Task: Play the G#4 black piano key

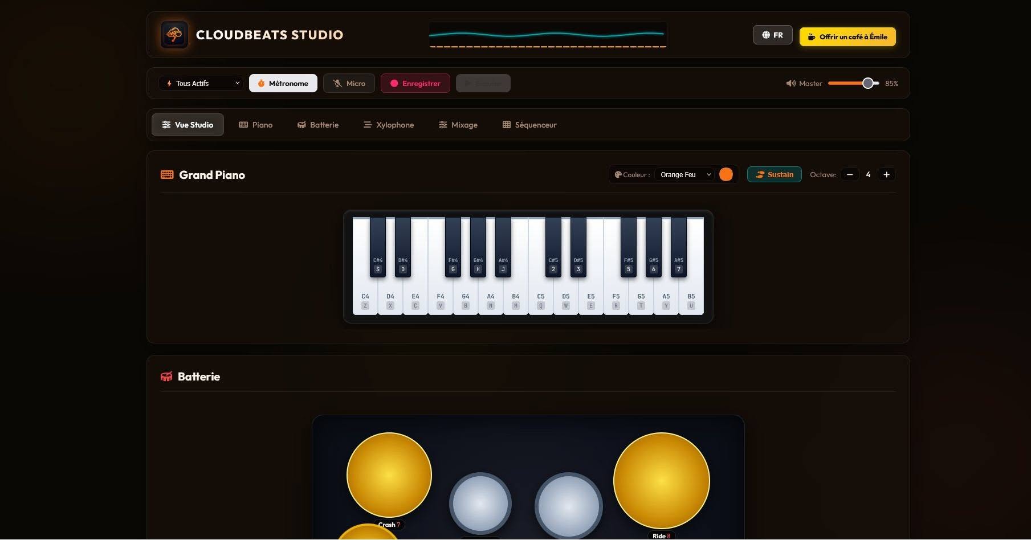Action: [x=478, y=247]
